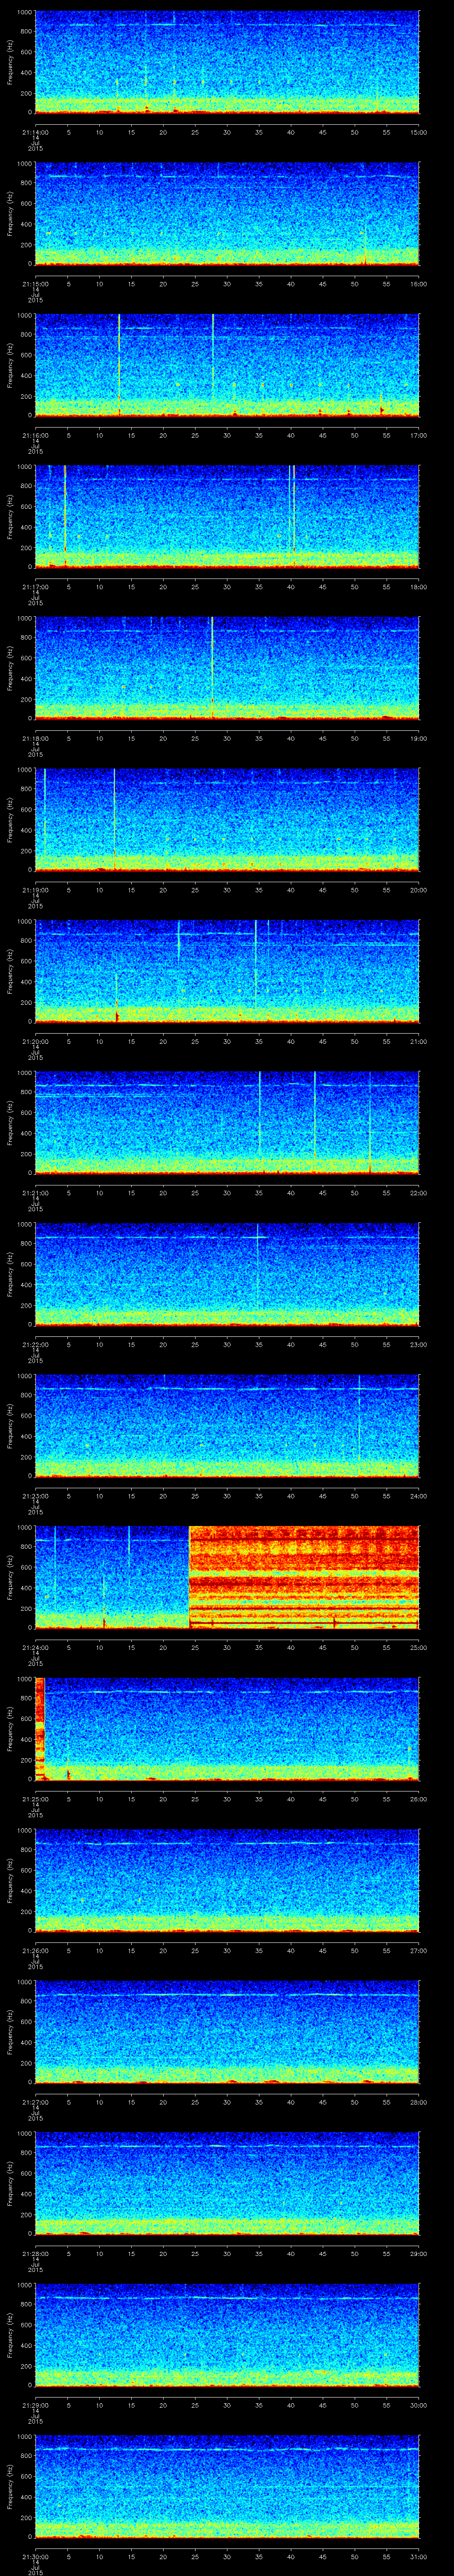The image size is (454, 2576).
Task: Click the 21:22:00 start time label
Action: point(35,1344)
